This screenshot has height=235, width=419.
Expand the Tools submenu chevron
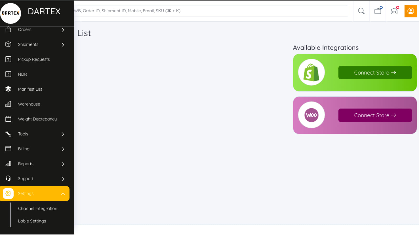tap(63, 134)
